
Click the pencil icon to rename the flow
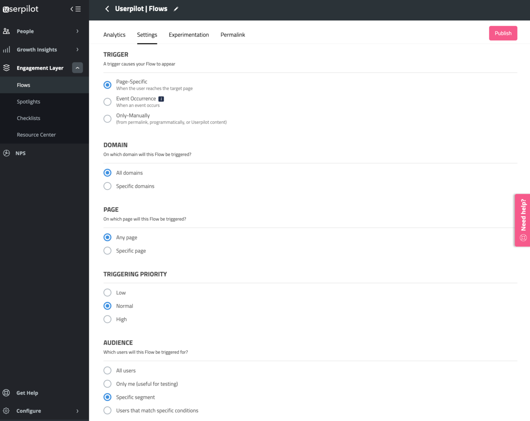coord(176,9)
